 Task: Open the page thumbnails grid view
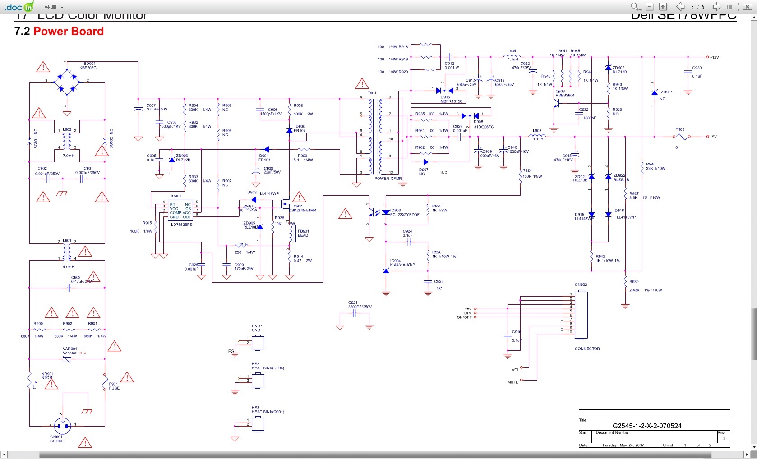tap(729, 7)
